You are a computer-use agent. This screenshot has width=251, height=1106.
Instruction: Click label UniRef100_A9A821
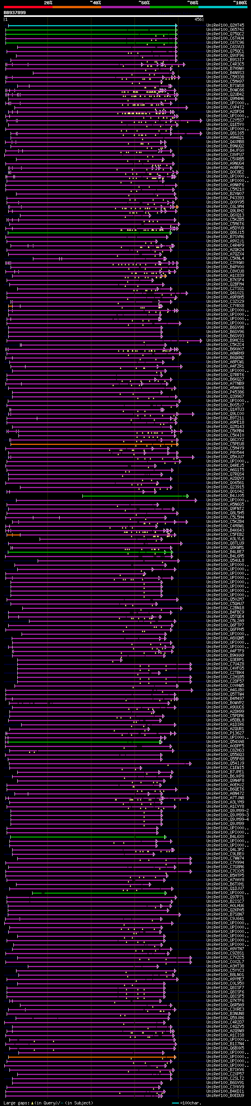225,137
